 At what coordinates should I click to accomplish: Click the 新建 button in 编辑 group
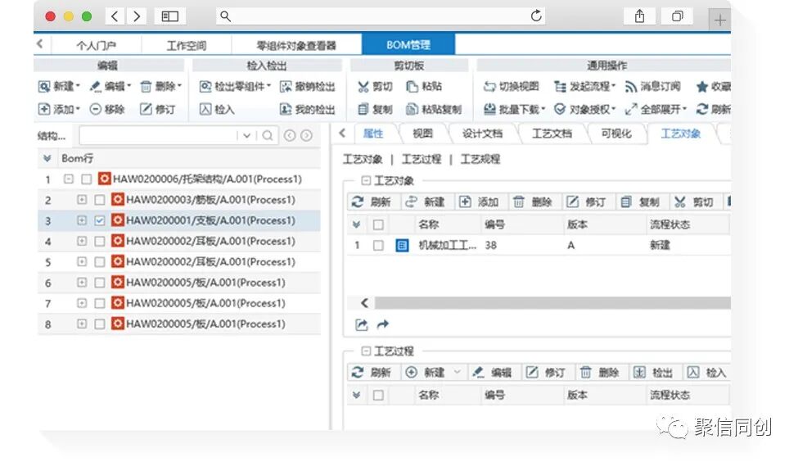pos(59,86)
